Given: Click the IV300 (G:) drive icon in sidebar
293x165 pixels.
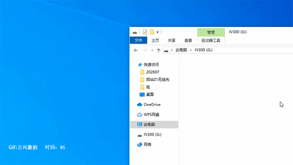Looking at the screenshot, I should [x=139, y=135].
